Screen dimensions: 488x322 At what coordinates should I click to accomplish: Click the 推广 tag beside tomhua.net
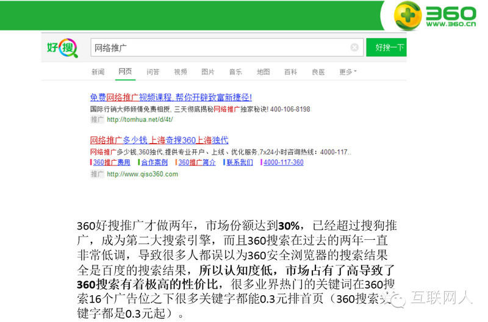coord(97,119)
